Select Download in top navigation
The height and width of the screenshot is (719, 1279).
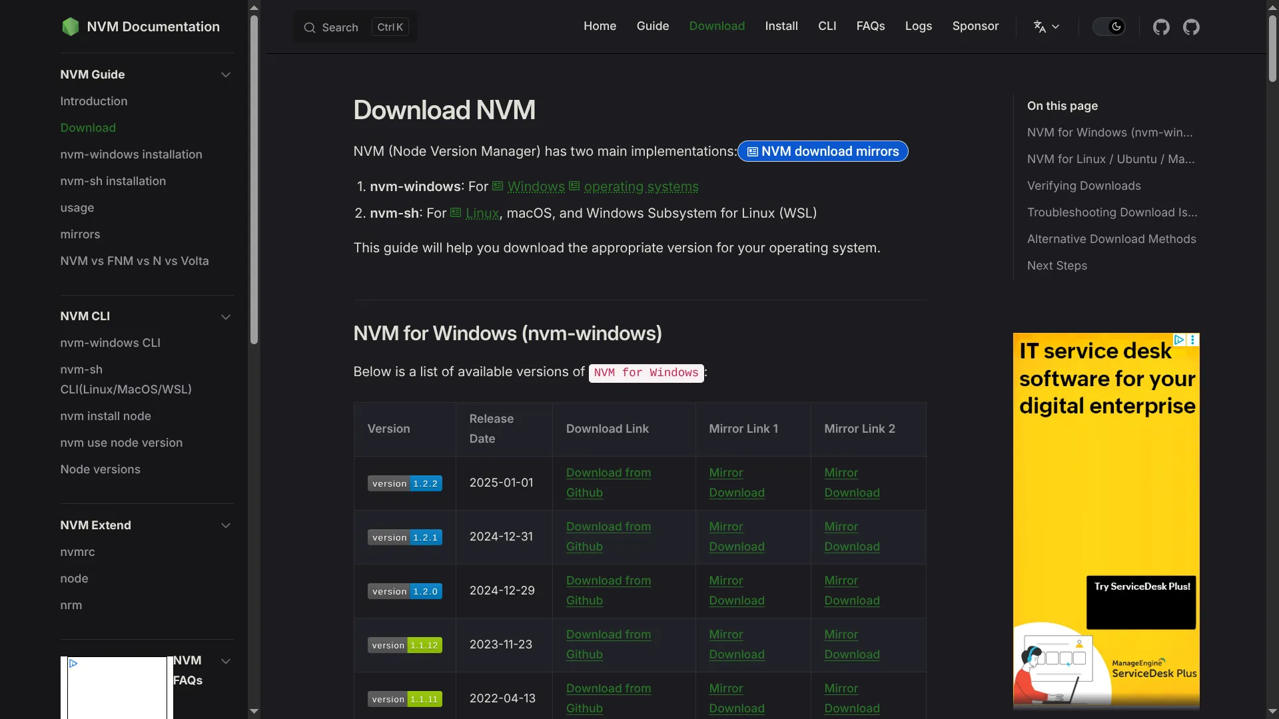pos(717,26)
